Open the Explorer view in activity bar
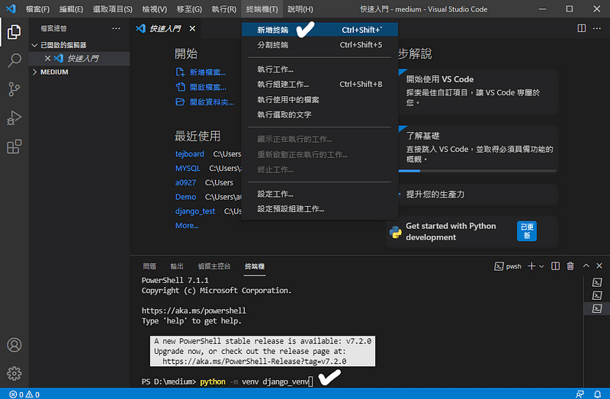 click(14, 32)
